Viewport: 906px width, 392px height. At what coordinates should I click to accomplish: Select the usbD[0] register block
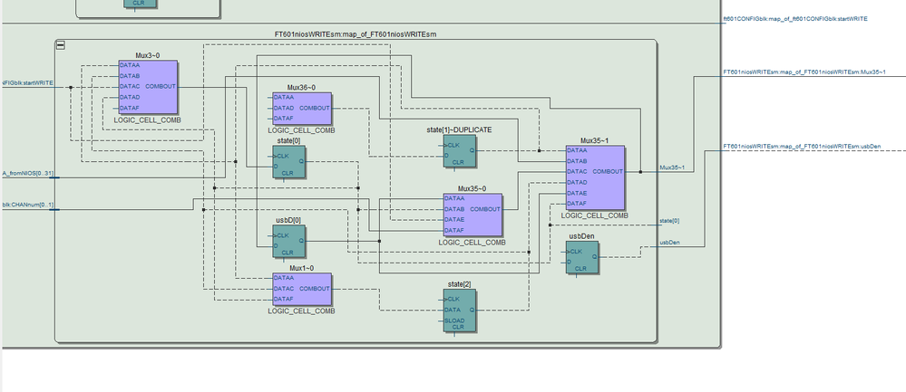coord(289,241)
